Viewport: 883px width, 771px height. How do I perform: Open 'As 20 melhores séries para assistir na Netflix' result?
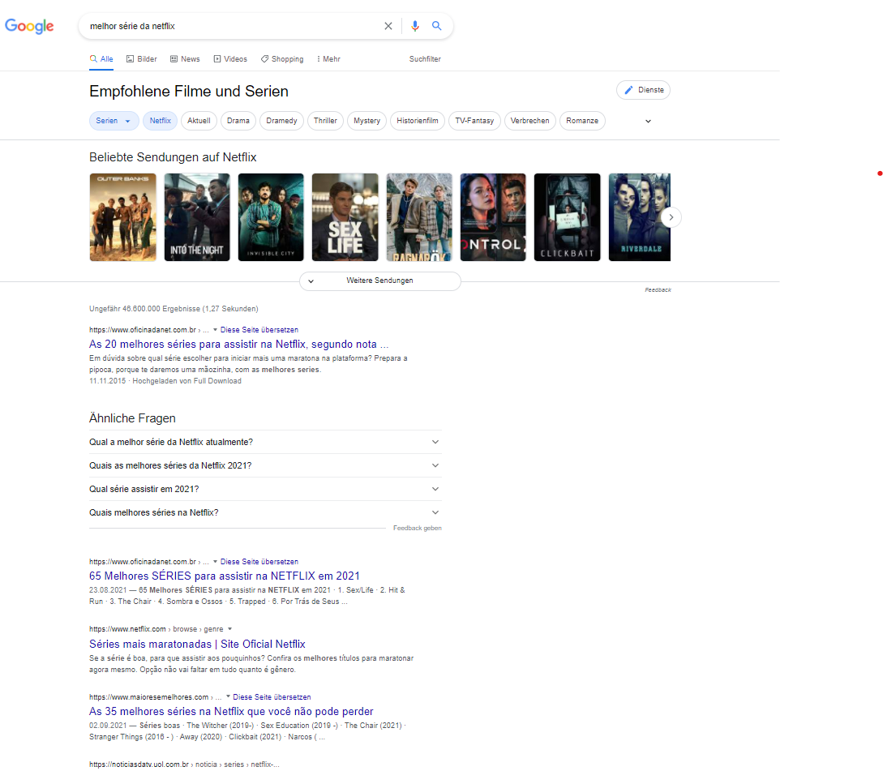point(238,344)
